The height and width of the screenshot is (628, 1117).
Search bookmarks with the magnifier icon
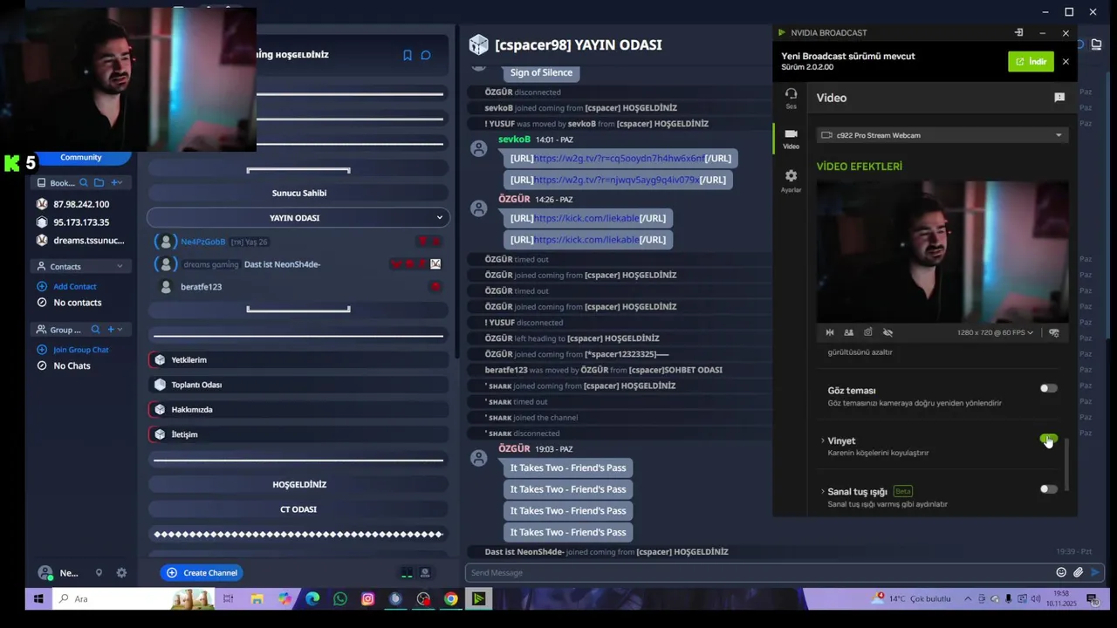(84, 182)
